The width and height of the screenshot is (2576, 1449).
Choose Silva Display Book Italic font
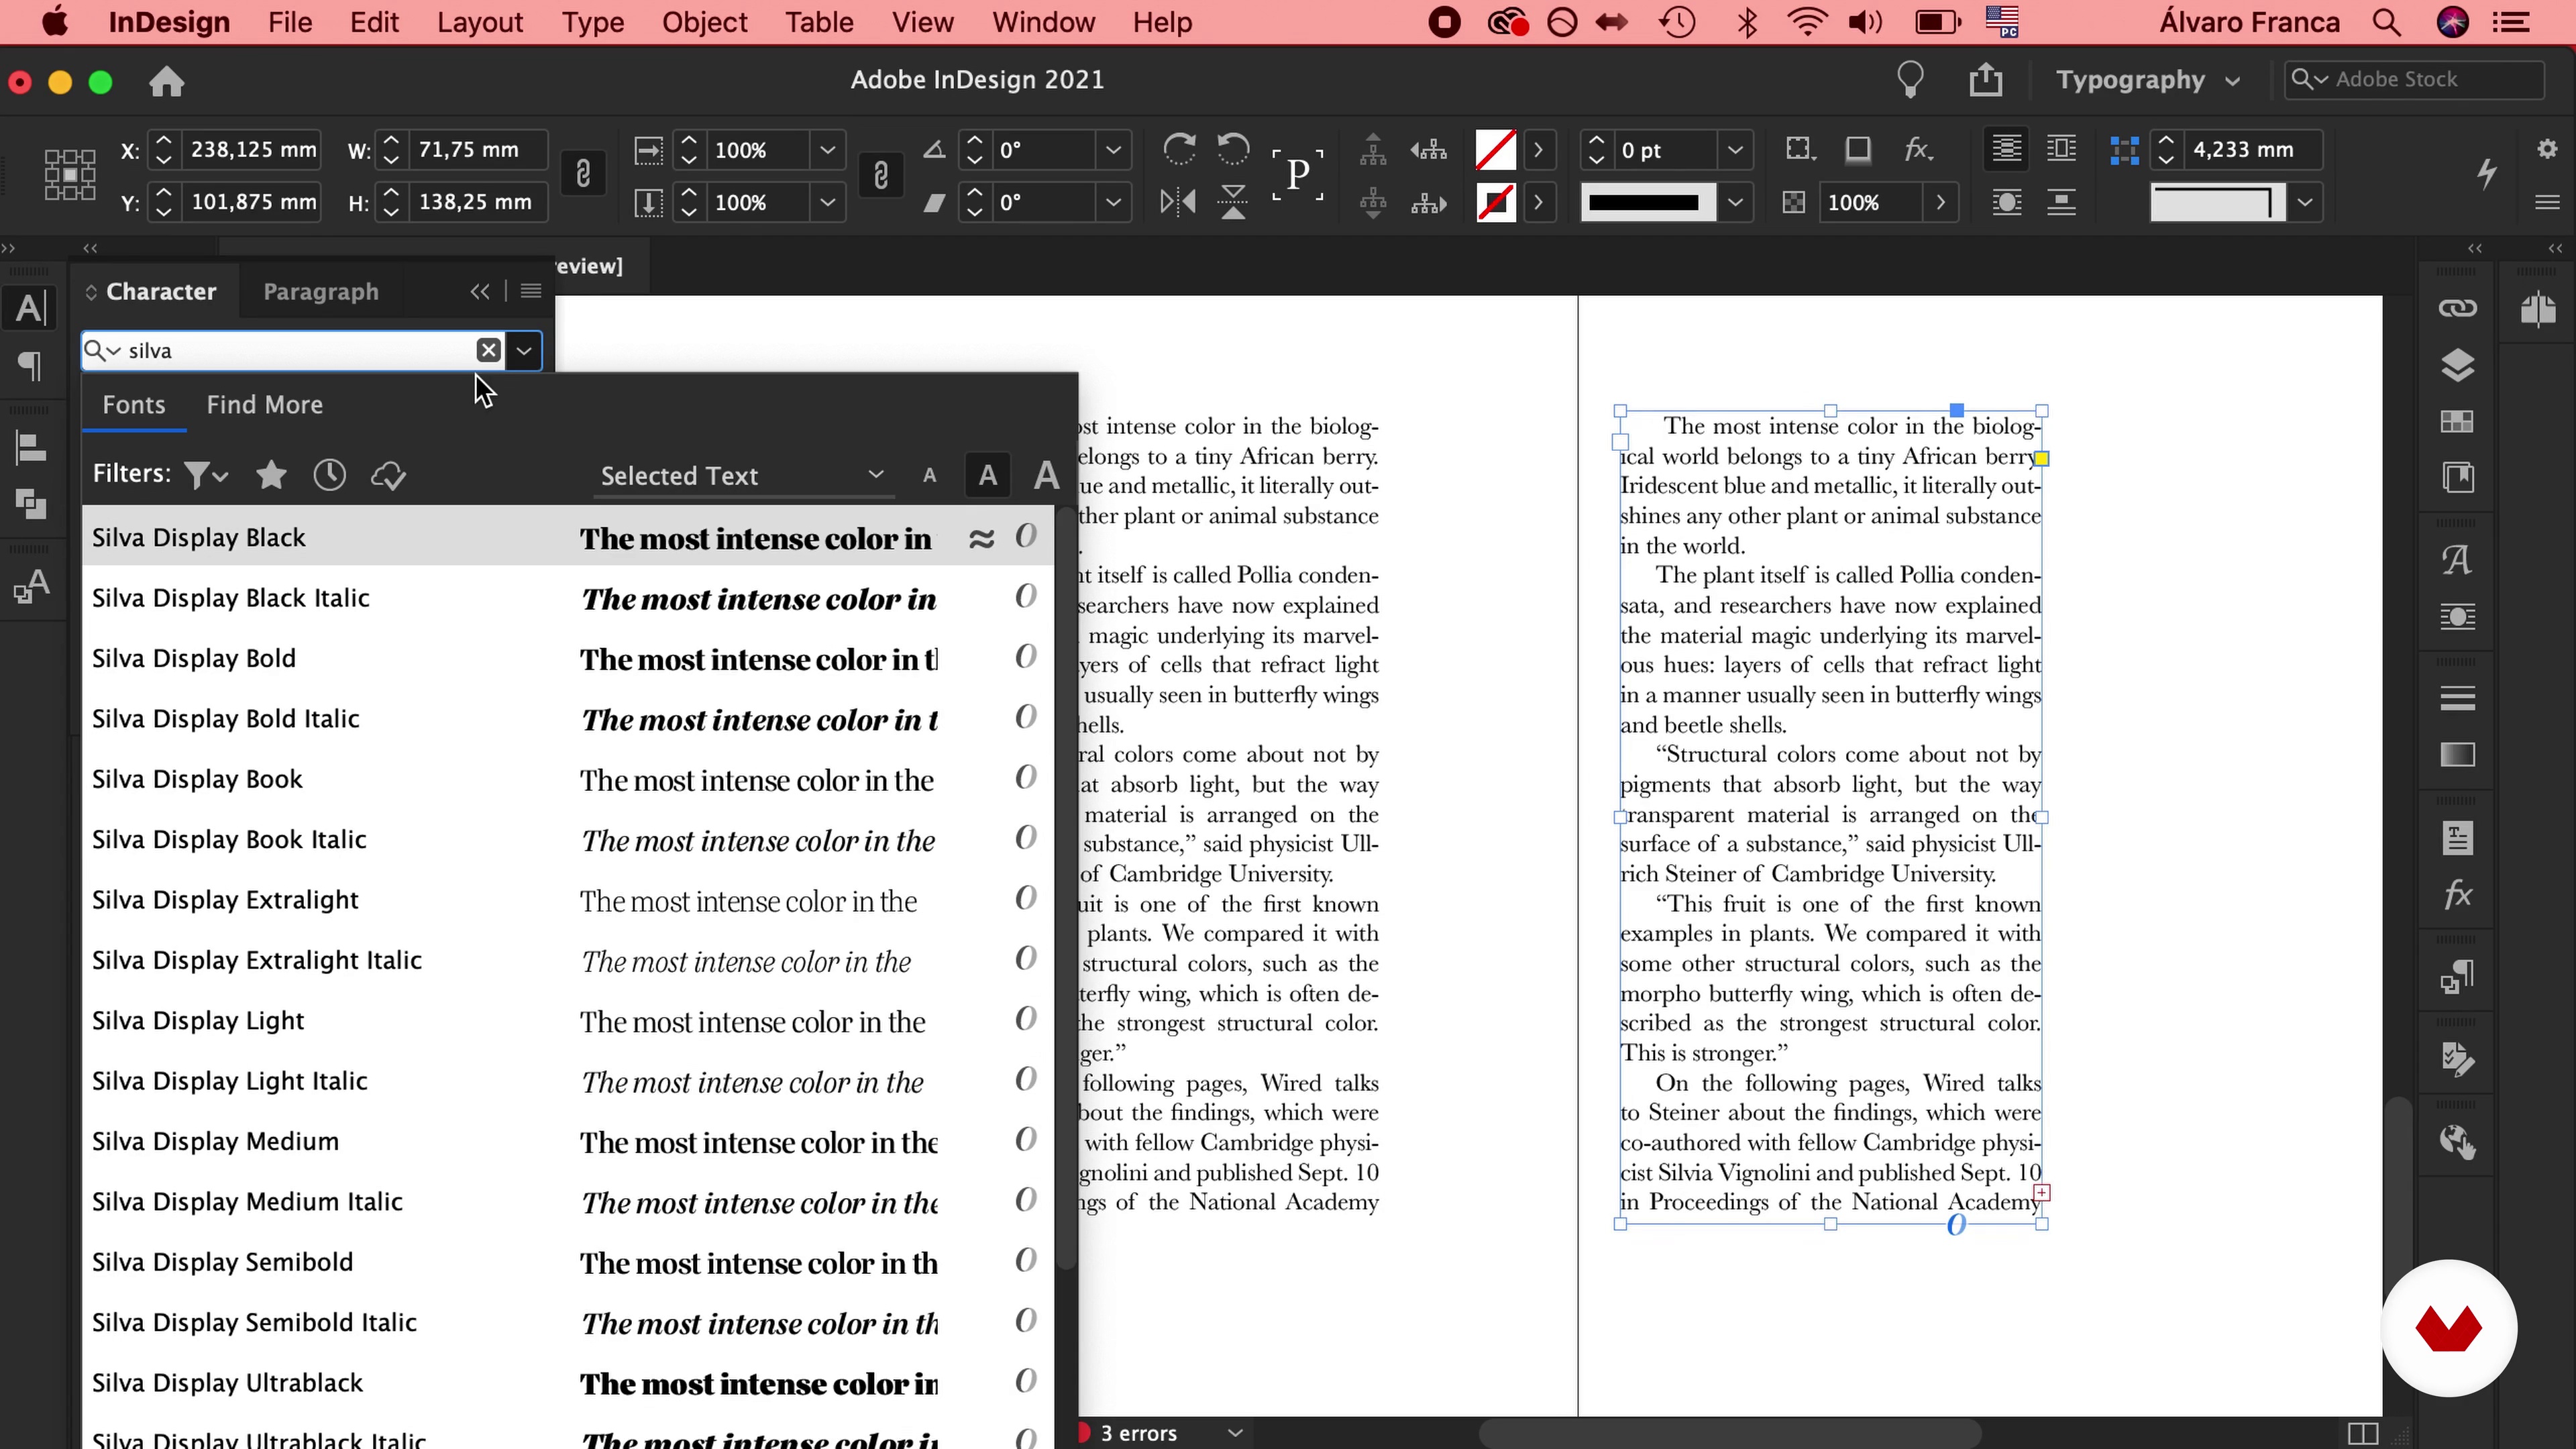[567, 839]
